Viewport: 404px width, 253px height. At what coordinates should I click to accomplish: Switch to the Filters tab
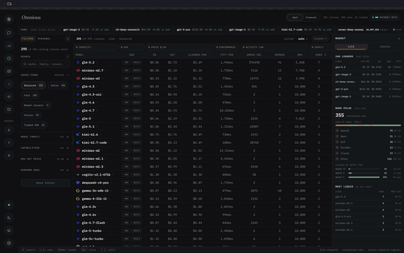(27, 39)
